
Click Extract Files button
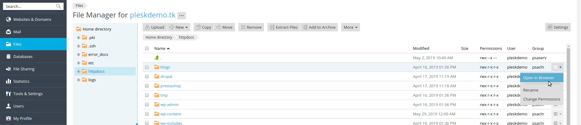coord(284,27)
